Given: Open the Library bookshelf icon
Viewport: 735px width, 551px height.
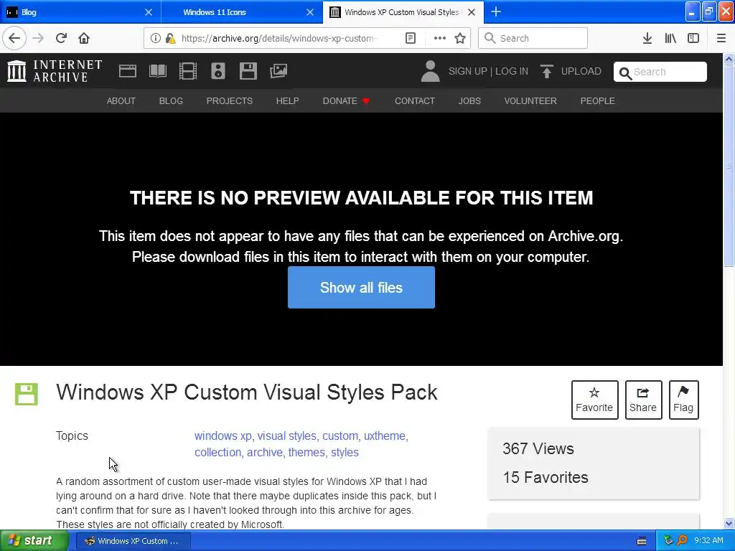Looking at the screenshot, I should click(670, 38).
